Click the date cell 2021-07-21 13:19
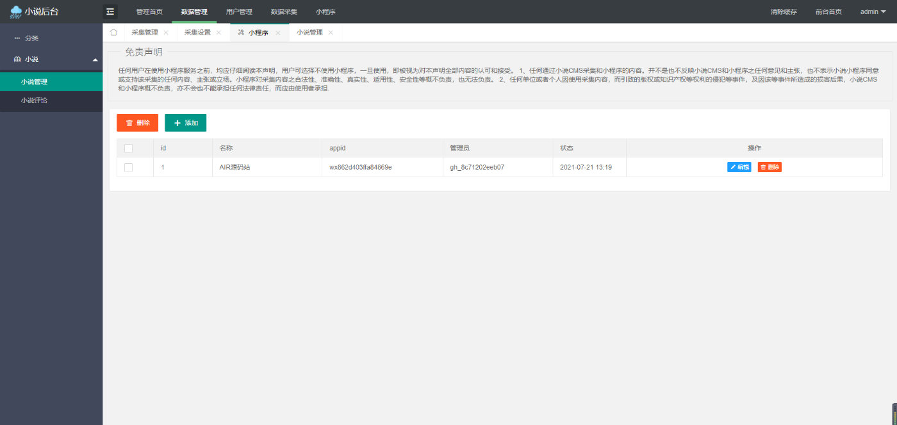 coord(586,167)
